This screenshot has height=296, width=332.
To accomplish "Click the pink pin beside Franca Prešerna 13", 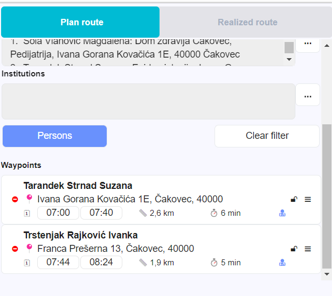I will [29, 248].
